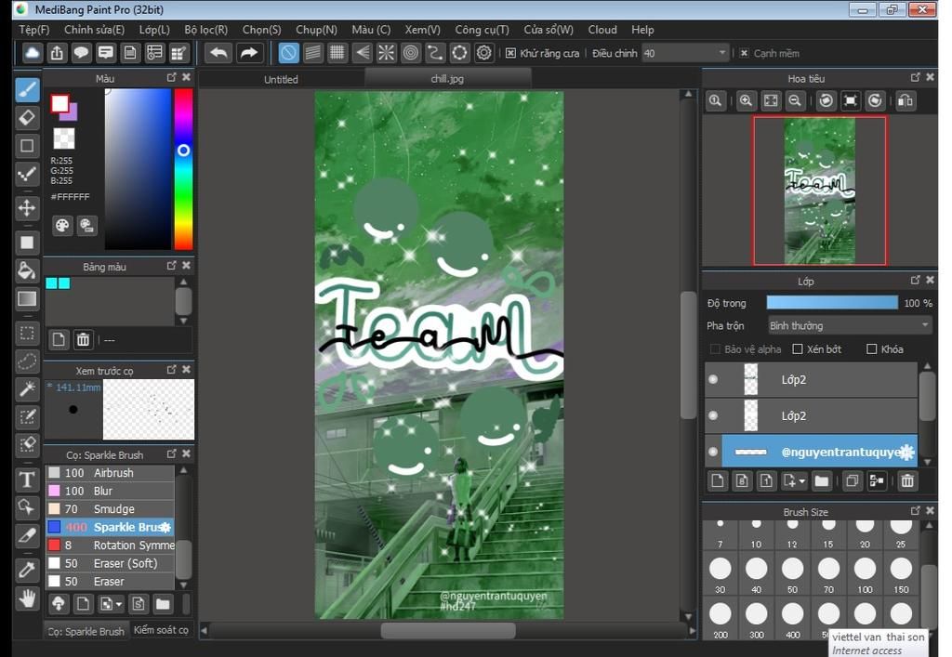Enable the concentric circle snap guide
The height and width of the screenshot is (657, 952).
tap(410, 53)
